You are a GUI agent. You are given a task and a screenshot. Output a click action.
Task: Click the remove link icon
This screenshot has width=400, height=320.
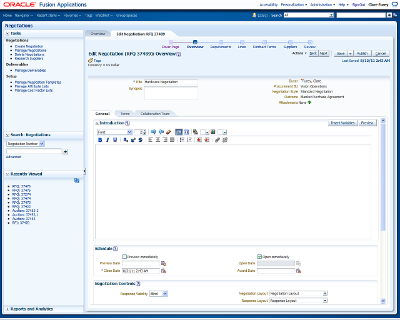click(225, 140)
